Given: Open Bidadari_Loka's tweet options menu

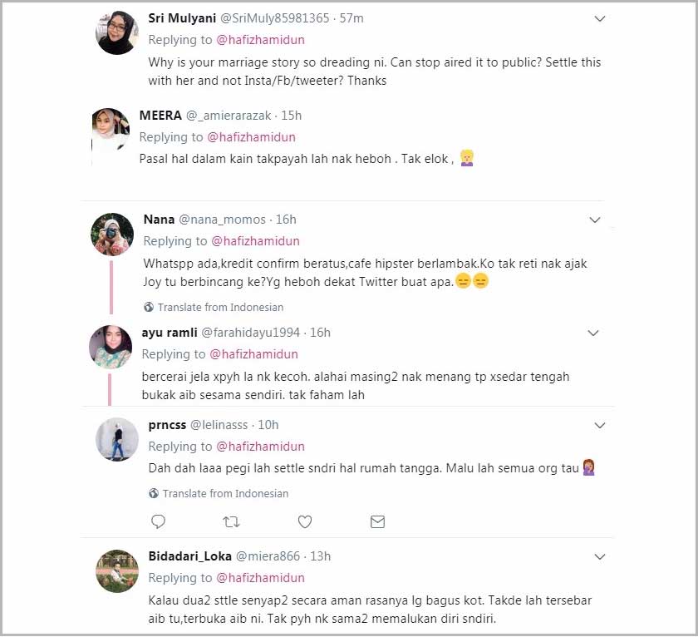Looking at the screenshot, I should (x=600, y=557).
